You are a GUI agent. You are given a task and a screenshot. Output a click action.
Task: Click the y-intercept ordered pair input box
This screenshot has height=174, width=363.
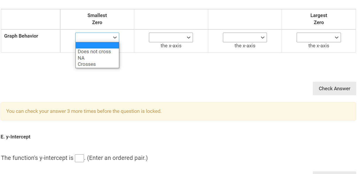pyautogui.click(x=79, y=158)
